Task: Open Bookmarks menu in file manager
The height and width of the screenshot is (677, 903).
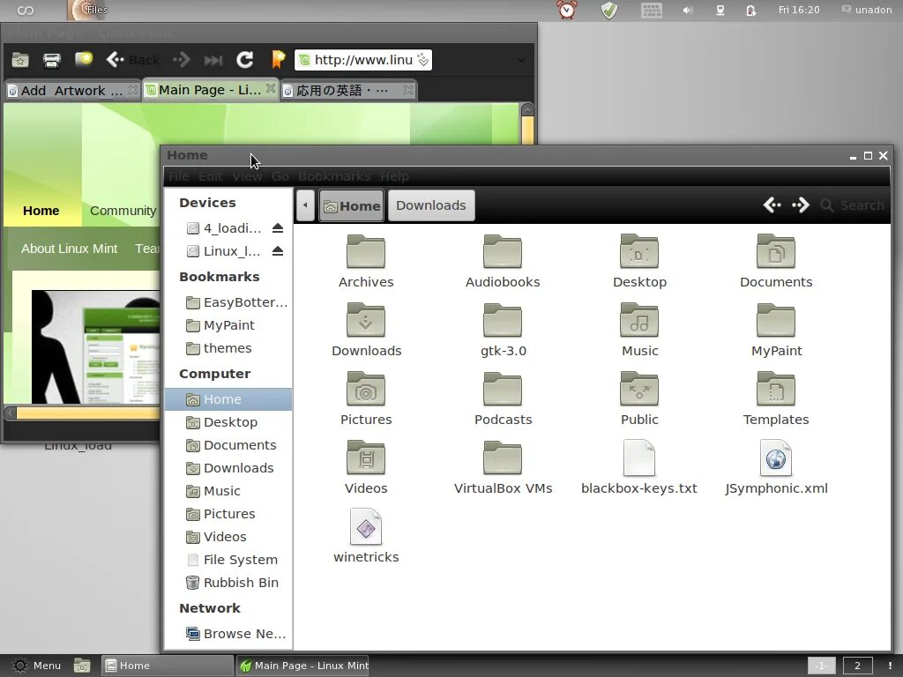Action: pos(334,176)
